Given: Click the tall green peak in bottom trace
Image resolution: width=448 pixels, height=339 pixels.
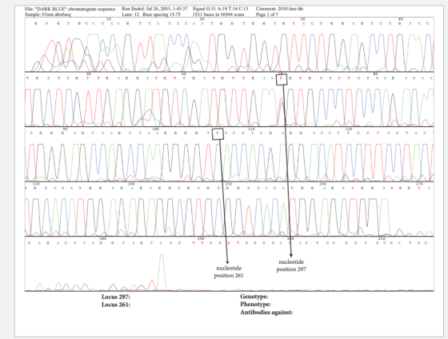Looking at the screenshot, I should click(x=162, y=271).
